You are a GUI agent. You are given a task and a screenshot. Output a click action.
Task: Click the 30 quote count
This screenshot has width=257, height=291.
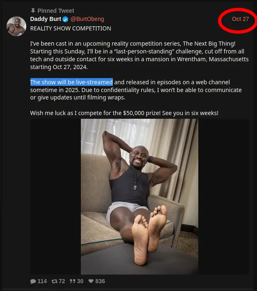tap(80, 282)
